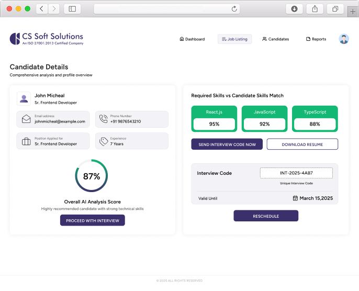
Task: Click the browser share icon
Action: 315,9
